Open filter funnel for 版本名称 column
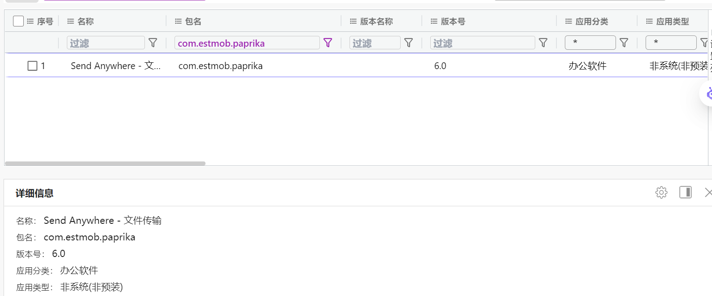This screenshot has height=296, width=712. (409, 43)
